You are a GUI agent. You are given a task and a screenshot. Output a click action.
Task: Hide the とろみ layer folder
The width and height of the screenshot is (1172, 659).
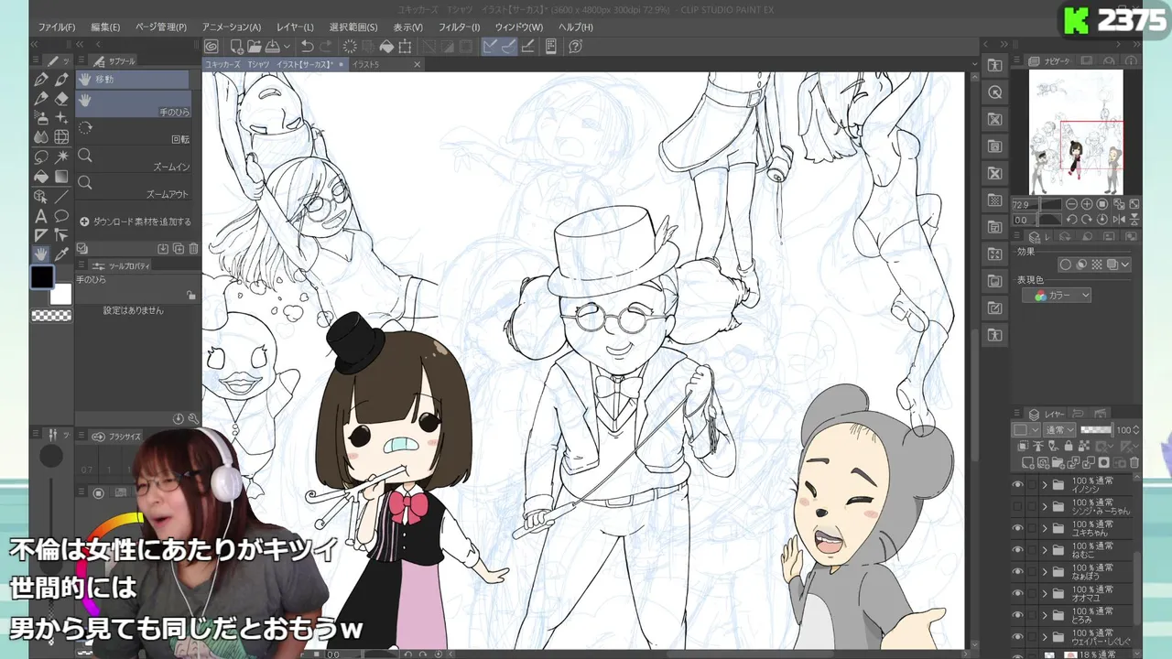pos(1018,616)
